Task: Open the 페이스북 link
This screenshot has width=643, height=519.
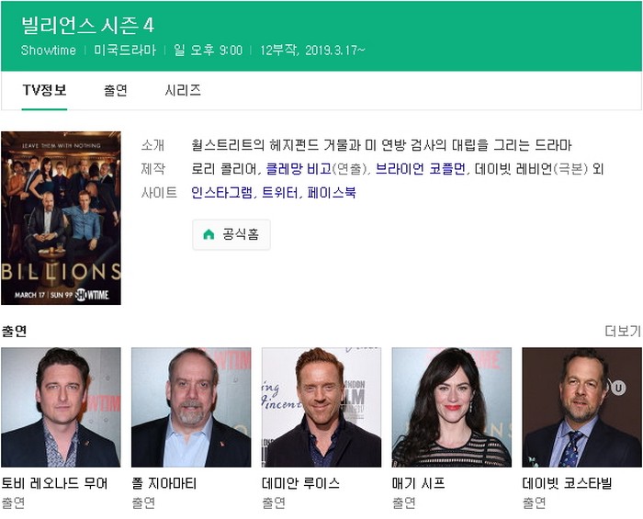Action: point(332,192)
